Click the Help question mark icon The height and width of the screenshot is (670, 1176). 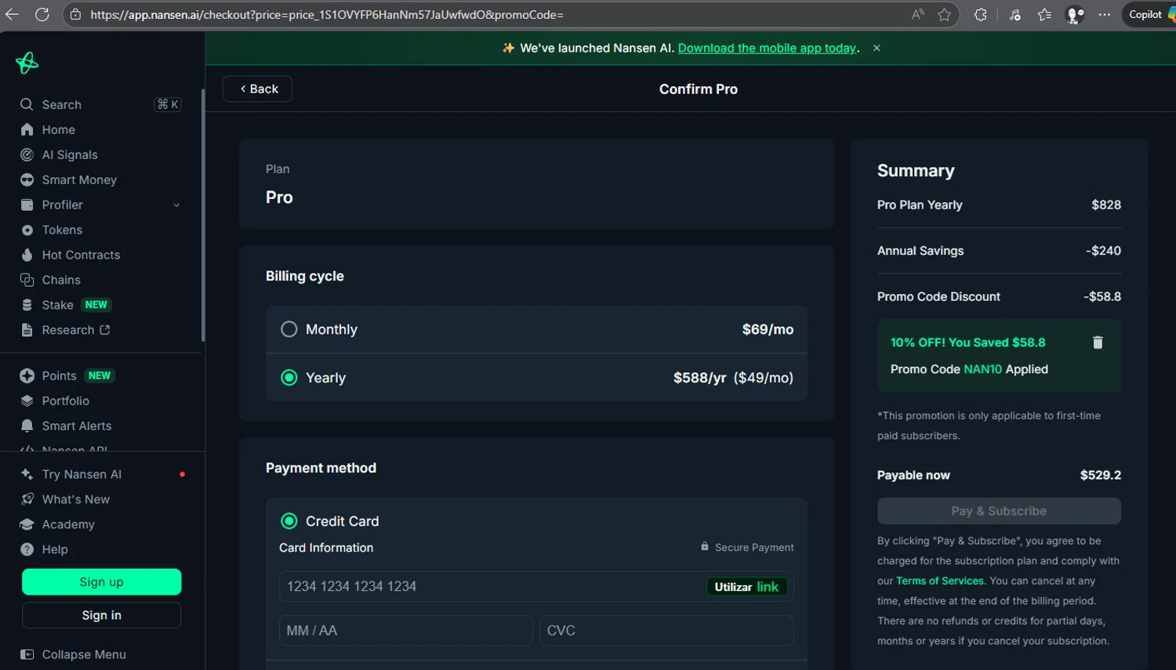coord(27,549)
